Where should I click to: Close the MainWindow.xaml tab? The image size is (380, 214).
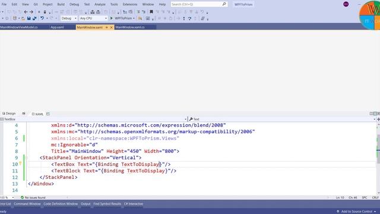112,27
